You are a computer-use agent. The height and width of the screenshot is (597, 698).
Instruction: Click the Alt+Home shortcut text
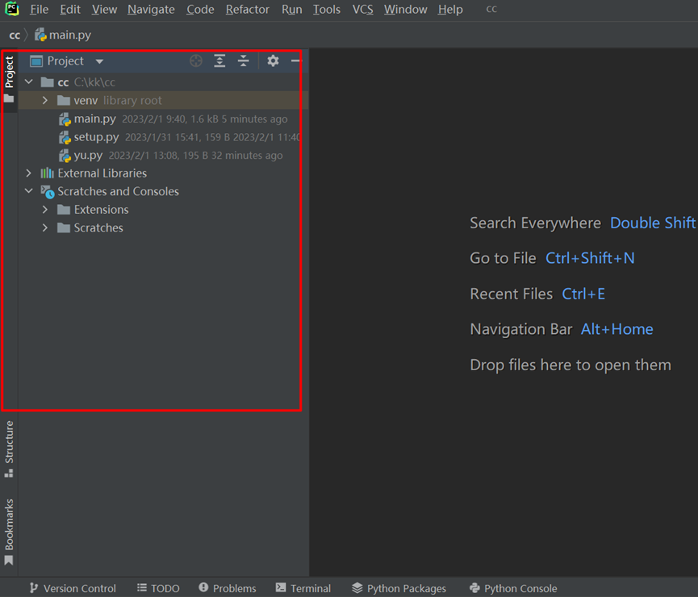(x=617, y=329)
